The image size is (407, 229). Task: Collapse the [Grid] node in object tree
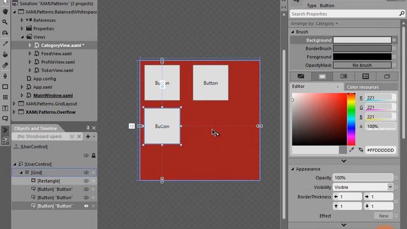point(22,172)
